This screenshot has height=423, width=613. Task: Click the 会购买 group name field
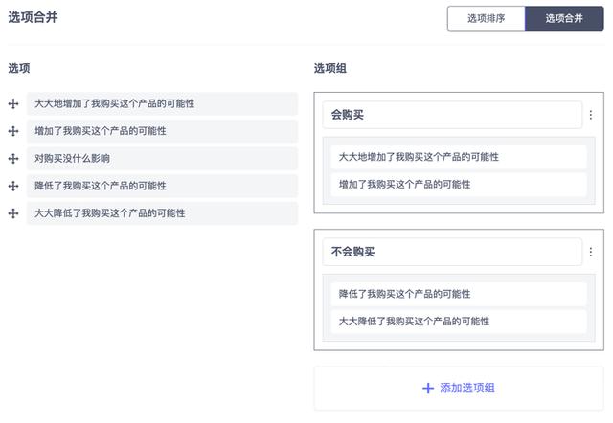(x=451, y=115)
